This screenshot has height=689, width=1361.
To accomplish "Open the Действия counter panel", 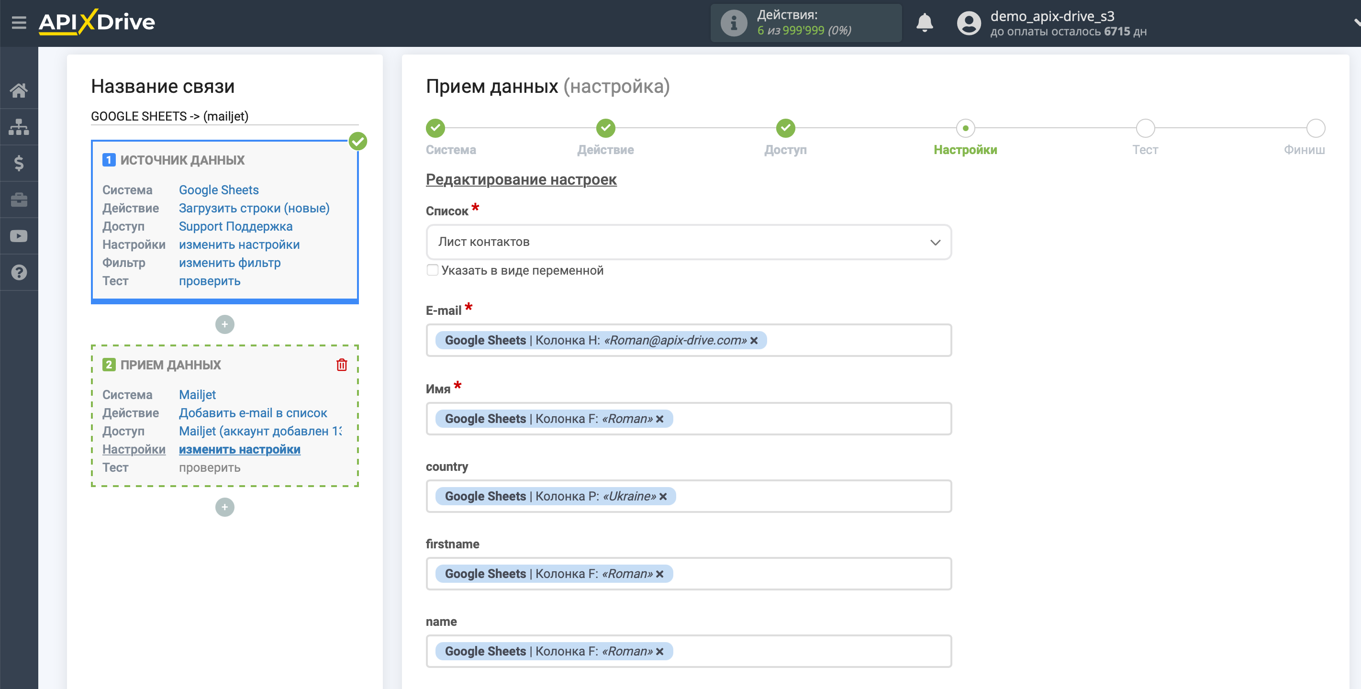I will 806,22.
